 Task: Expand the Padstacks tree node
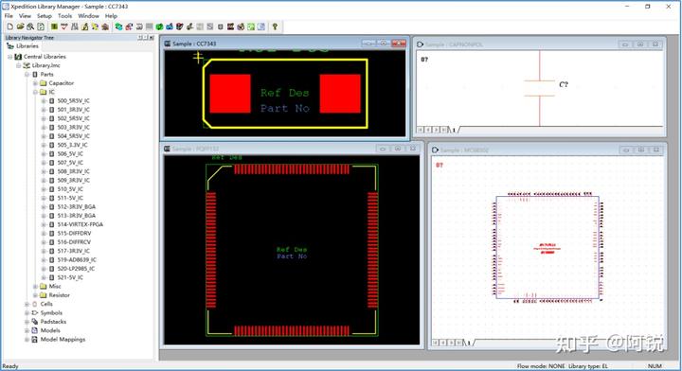pos(27,322)
